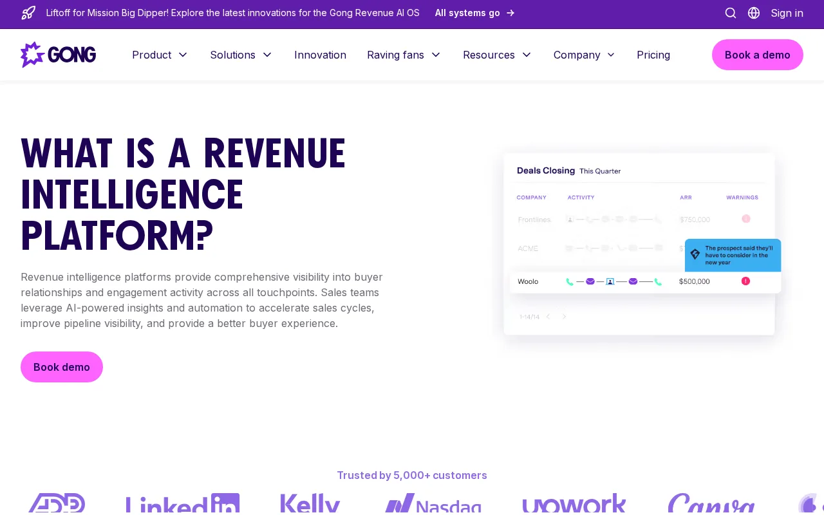Click the $750,000 ARR value
This screenshot has height=515, width=824.
pyautogui.click(x=695, y=220)
